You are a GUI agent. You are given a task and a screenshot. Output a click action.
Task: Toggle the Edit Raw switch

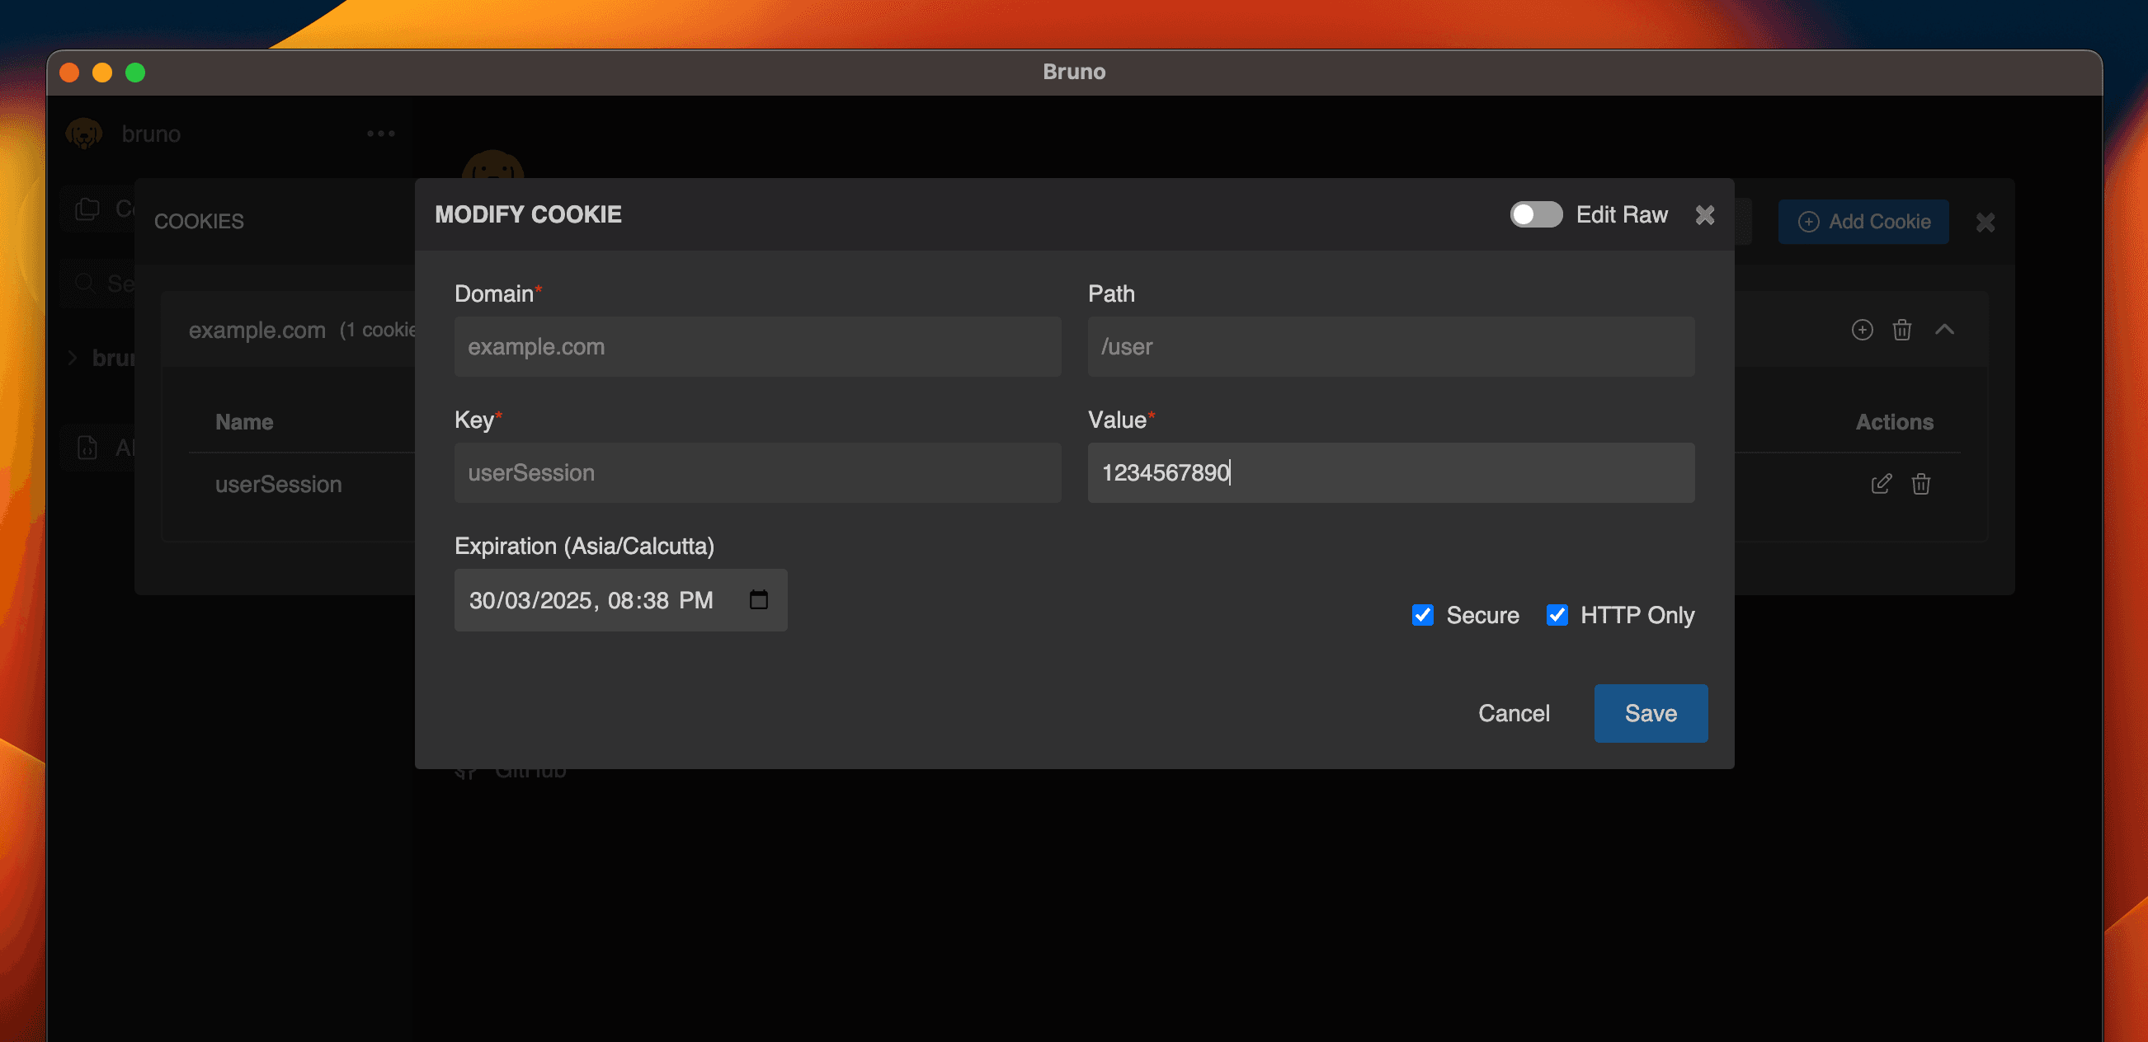(x=1535, y=214)
